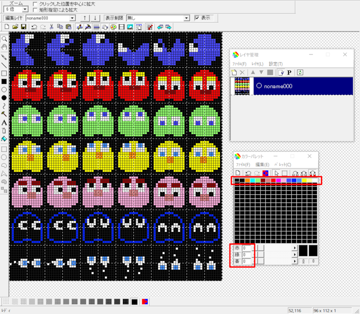Screen dimensions: 360x314
Task: Select the pointer arrow tool in color palette
Action: [276, 173]
